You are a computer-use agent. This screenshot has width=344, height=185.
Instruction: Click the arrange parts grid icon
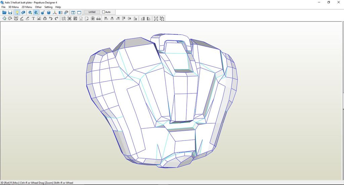(x=75, y=19)
